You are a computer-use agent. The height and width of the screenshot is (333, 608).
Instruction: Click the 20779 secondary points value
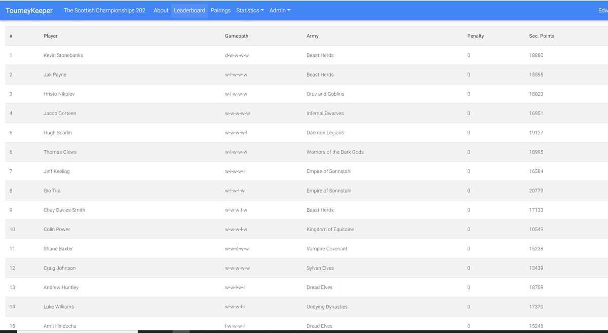pyautogui.click(x=536, y=191)
